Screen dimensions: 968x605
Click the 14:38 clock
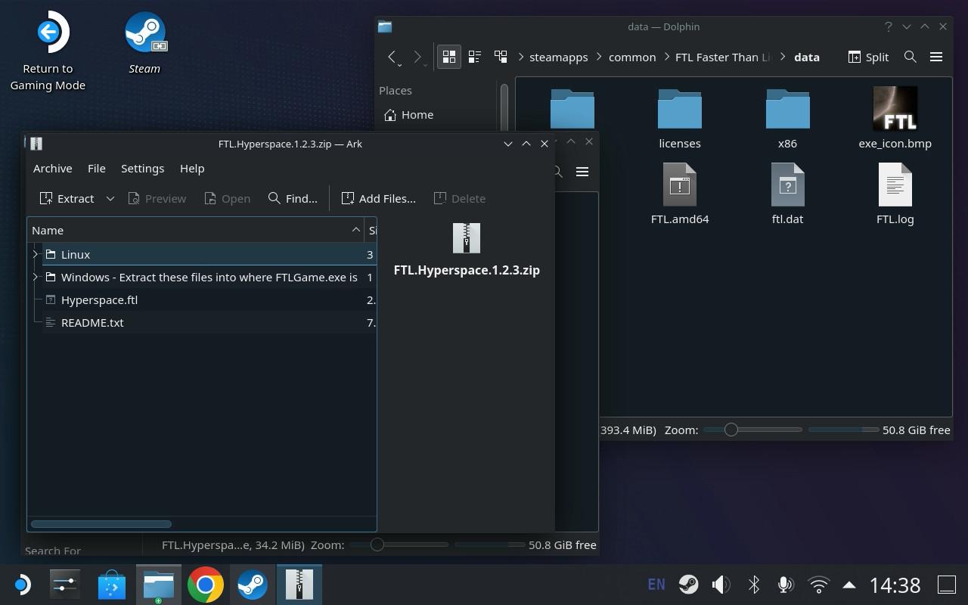[x=895, y=585]
